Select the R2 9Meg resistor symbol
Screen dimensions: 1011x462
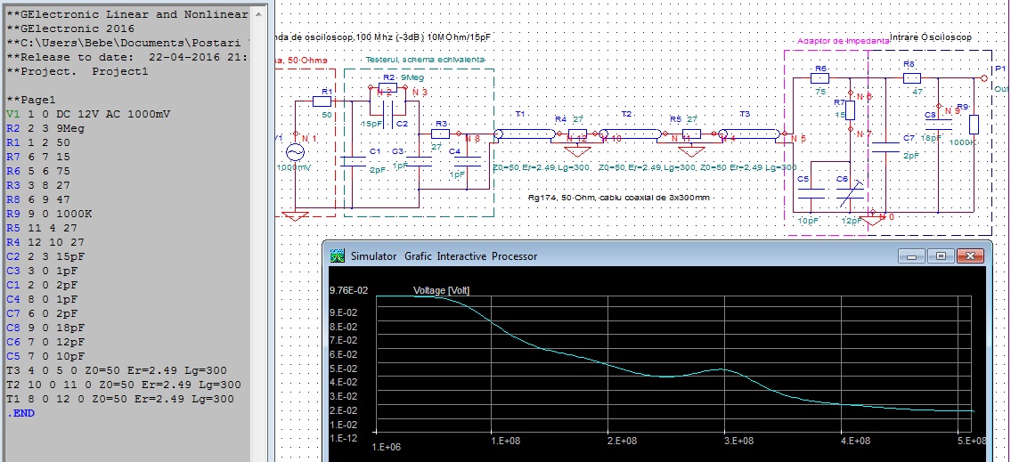(x=388, y=88)
